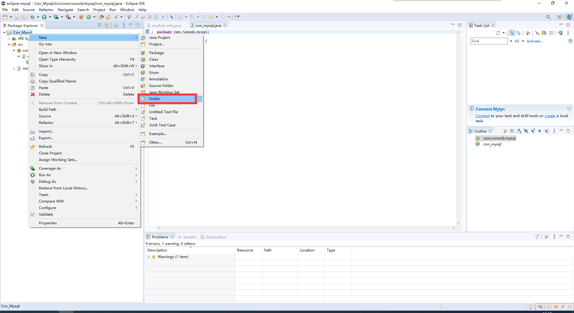Open Package Explorer View Menu dots
The image size is (574, 313).
tap(124, 25)
